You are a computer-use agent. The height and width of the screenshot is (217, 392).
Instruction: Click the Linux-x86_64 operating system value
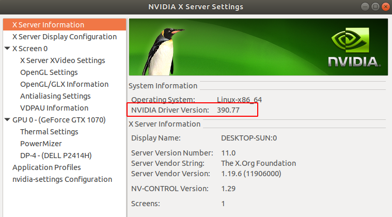coord(239,100)
